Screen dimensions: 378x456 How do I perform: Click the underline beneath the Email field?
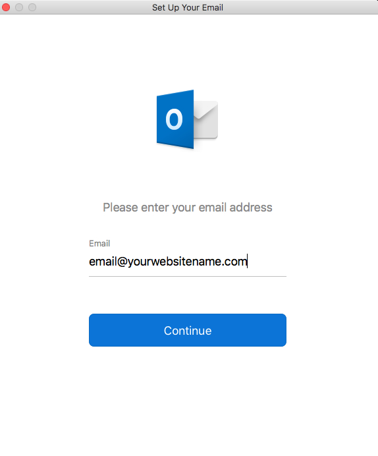pyautogui.click(x=188, y=276)
